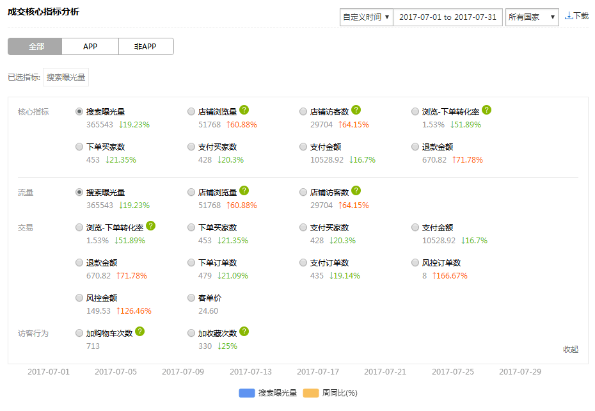Select 浏览-下单转化率 radio in 核心指标 section
Viewport: 595px width, 411px height.
(415, 111)
